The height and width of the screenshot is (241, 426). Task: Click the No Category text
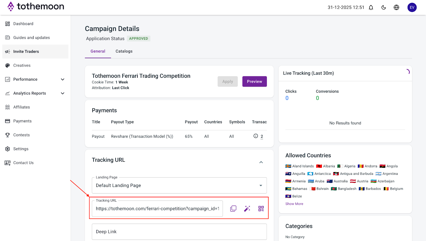tap(295, 237)
